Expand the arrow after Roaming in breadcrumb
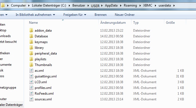This screenshot has height=108, width=196. click(140, 6)
